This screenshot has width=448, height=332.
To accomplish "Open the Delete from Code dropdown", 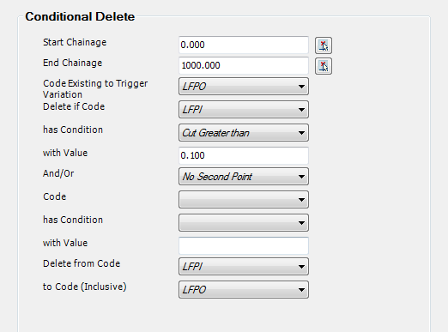I will click(244, 266).
